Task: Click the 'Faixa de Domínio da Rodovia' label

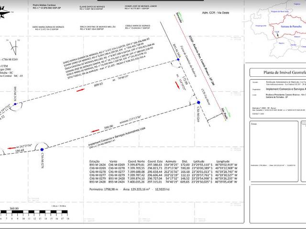Action: pyautogui.click(x=188, y=61)
